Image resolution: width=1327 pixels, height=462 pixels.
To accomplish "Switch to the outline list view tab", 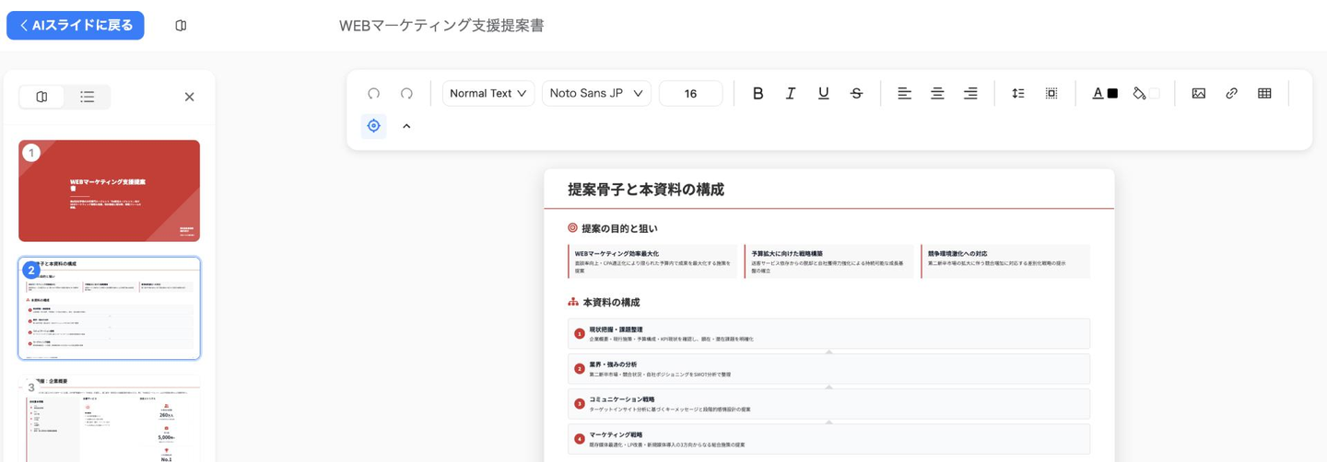I will (88, 97).
